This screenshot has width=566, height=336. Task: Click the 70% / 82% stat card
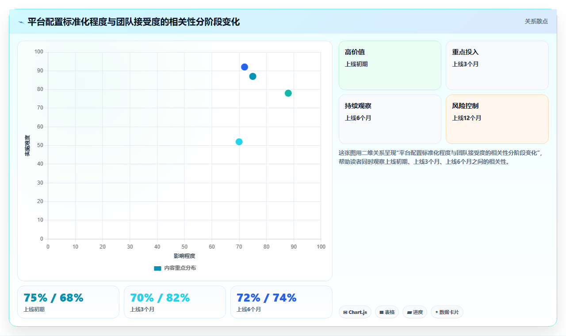(175, 302)
